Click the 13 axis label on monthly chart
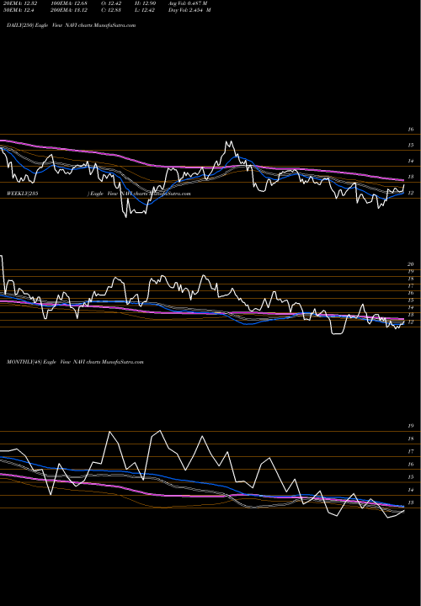 coord(411,502)
